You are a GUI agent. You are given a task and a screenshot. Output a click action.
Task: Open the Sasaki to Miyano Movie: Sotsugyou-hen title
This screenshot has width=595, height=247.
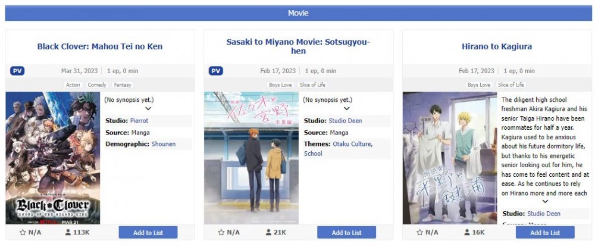(x=298, y=46)
